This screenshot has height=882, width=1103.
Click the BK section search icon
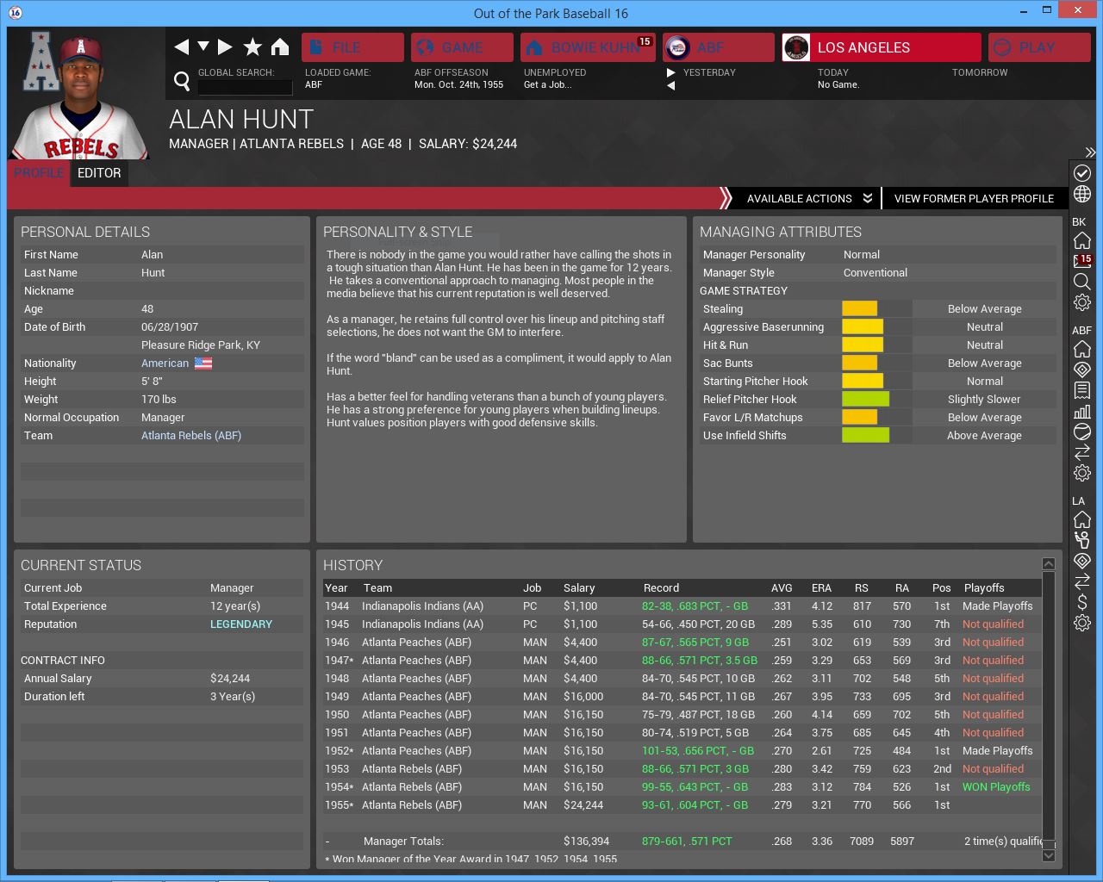tap(1082, 282)
